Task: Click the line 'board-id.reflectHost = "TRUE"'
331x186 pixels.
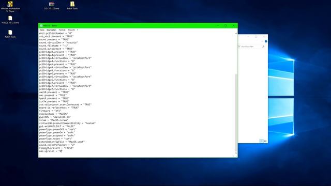Action: coord(59,108)
